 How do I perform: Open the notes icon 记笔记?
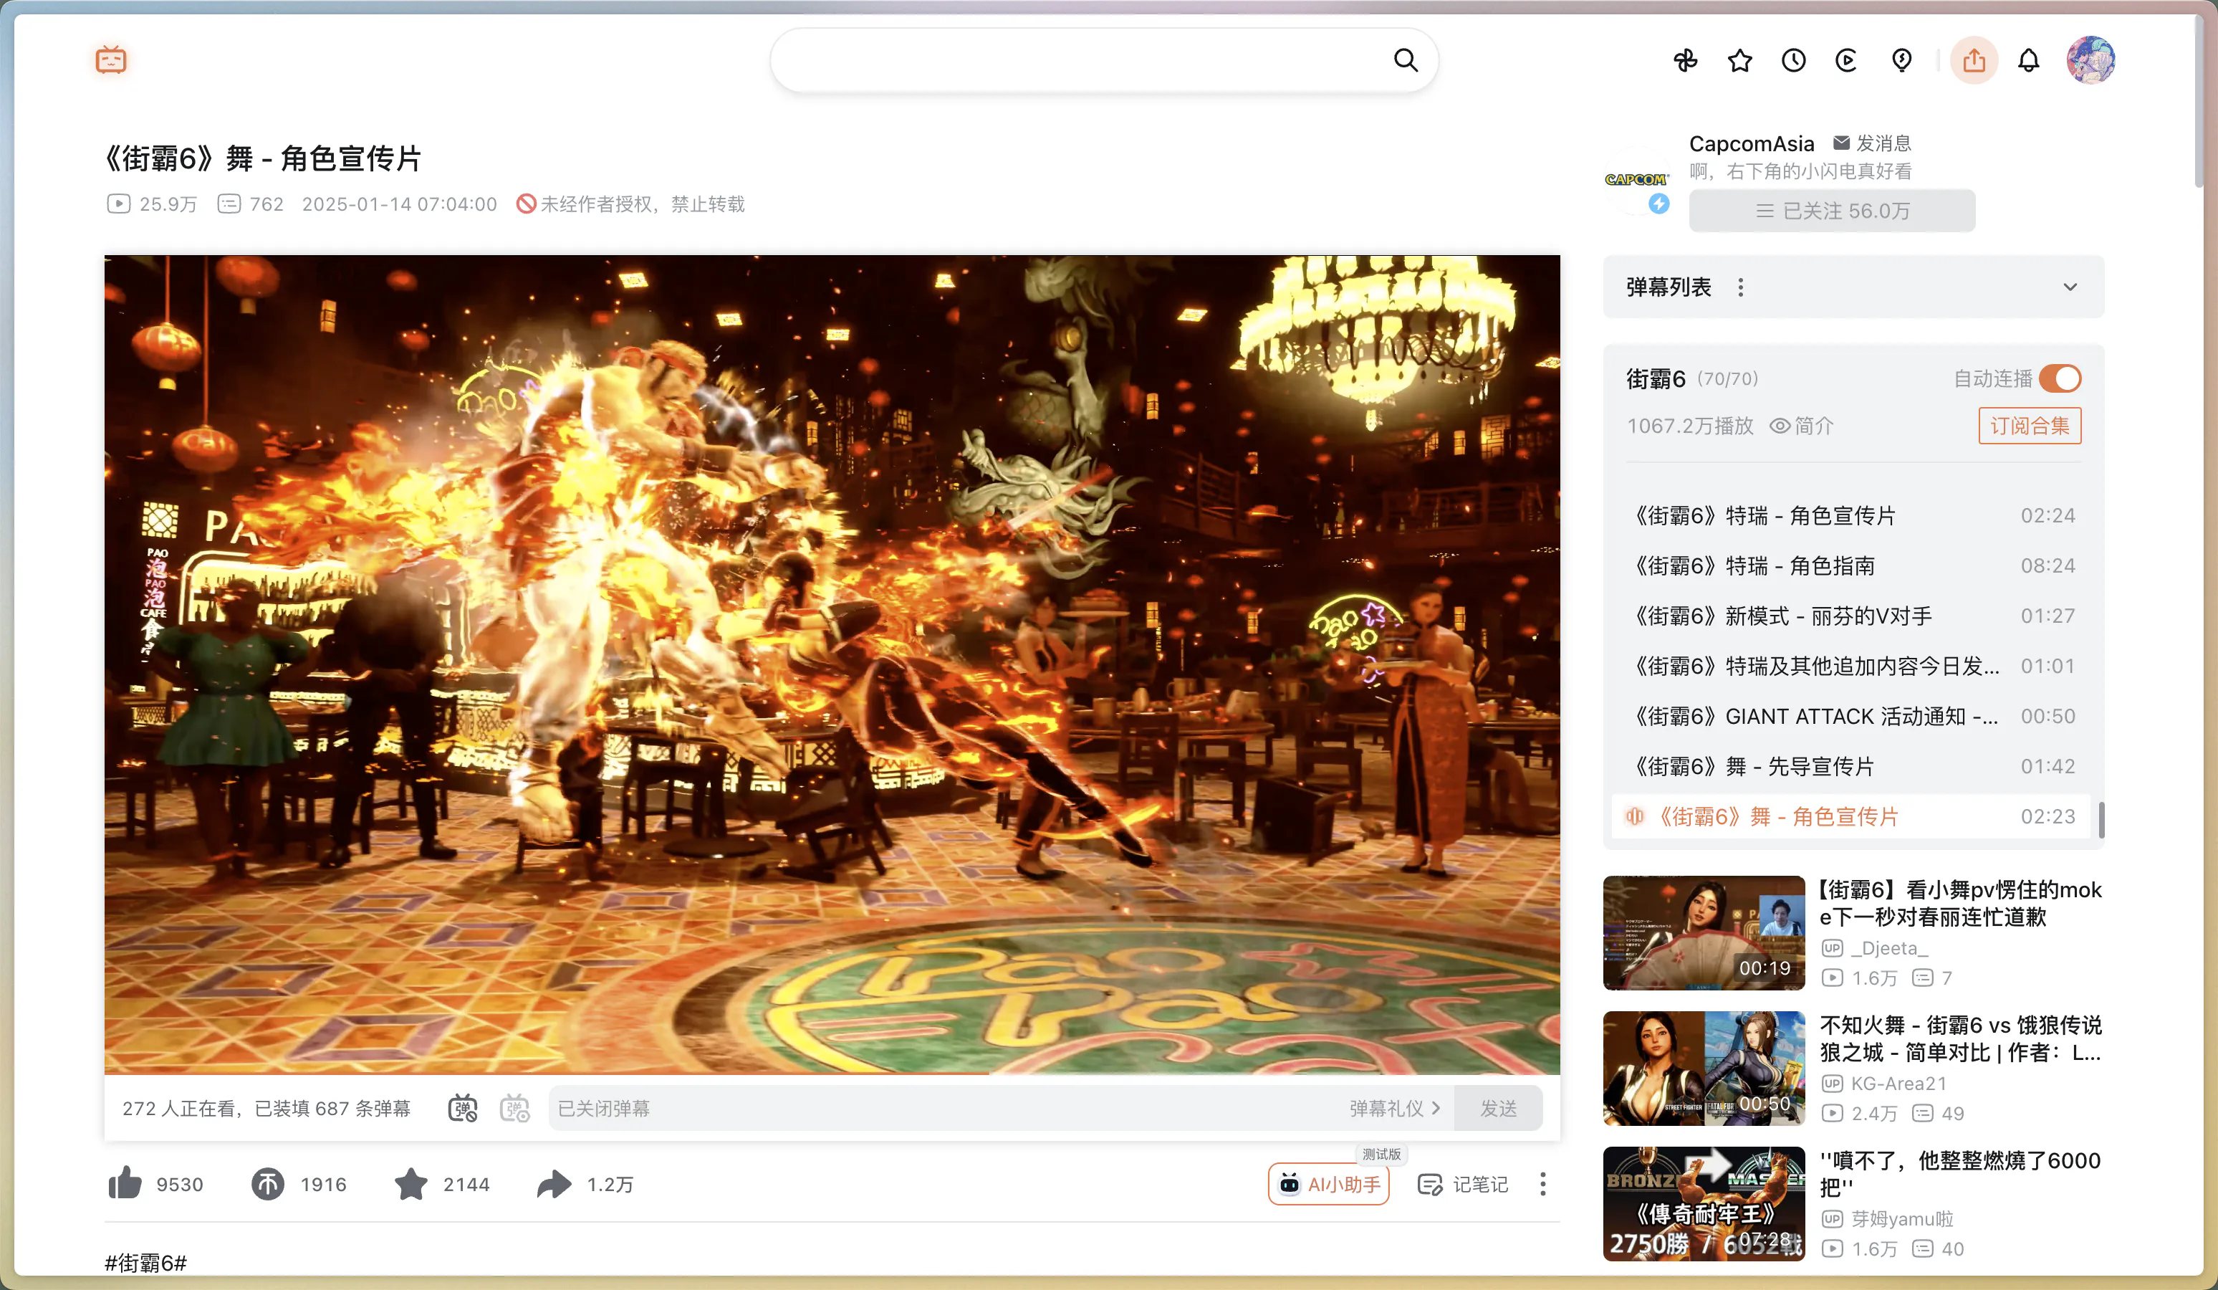(1464, 1185)
